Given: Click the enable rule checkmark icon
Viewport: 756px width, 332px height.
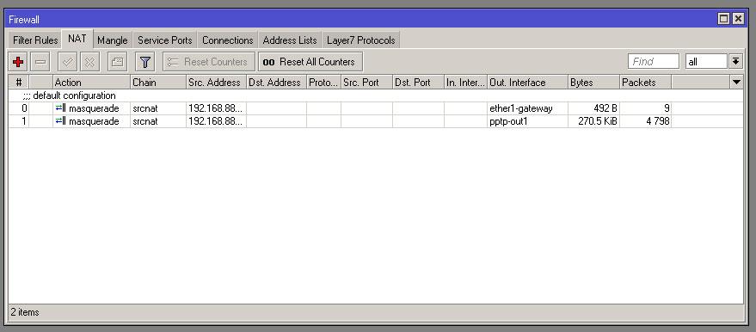Looking at the screenshot, I should (67, 62).
